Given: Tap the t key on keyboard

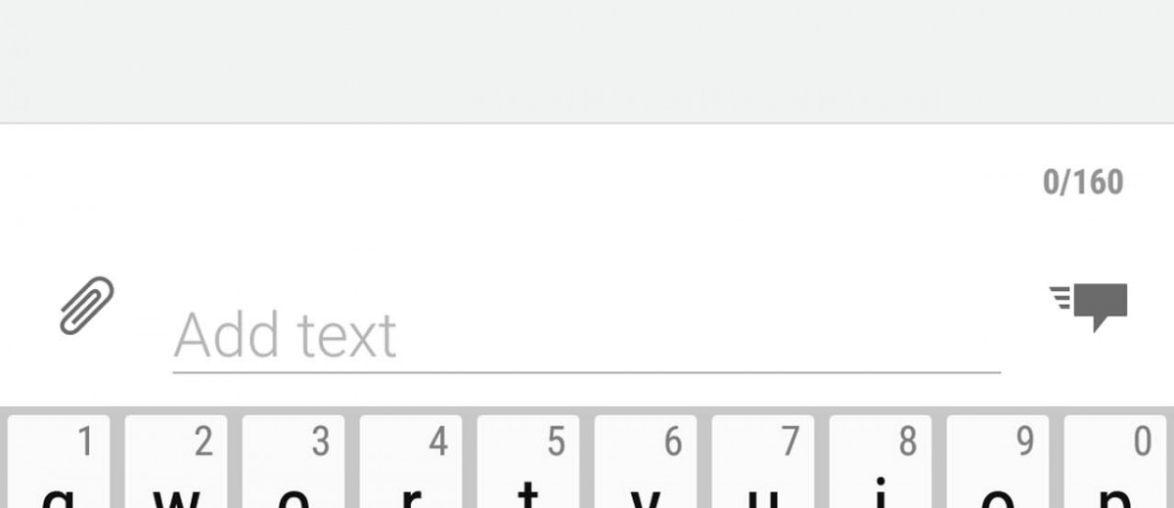Looking at the screenshot, I should (528, 462).
